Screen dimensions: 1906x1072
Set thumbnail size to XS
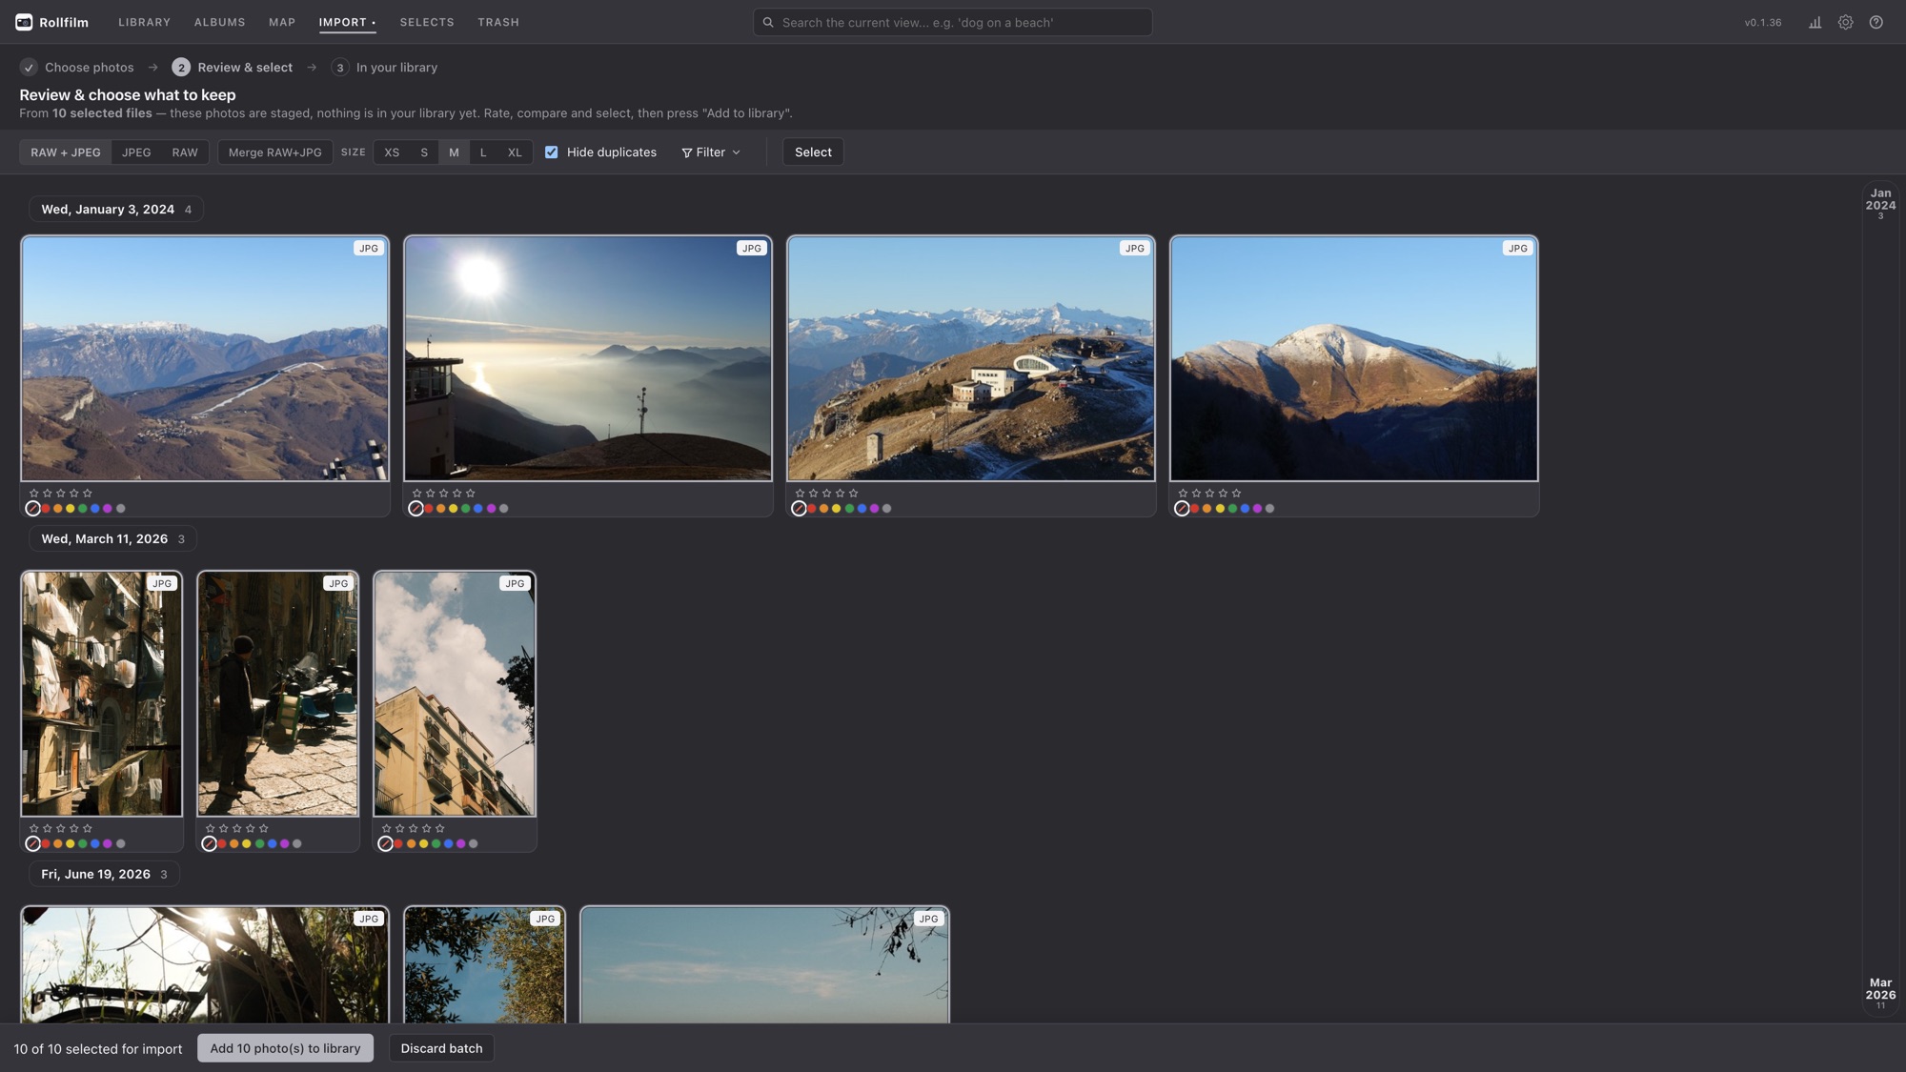[x=392, y=152]
